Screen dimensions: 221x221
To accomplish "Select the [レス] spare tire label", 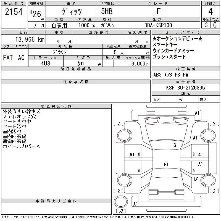I will click(x=121, y=211).
